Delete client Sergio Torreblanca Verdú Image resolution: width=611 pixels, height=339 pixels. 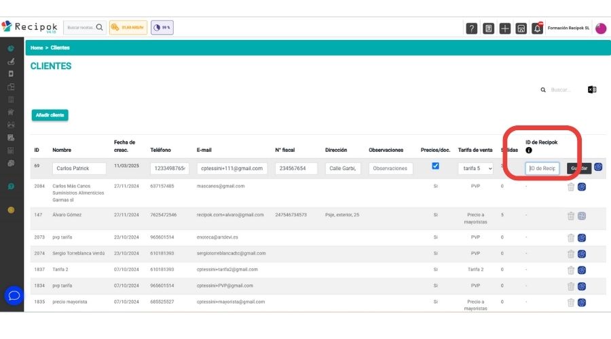click(x=571, y=254)
